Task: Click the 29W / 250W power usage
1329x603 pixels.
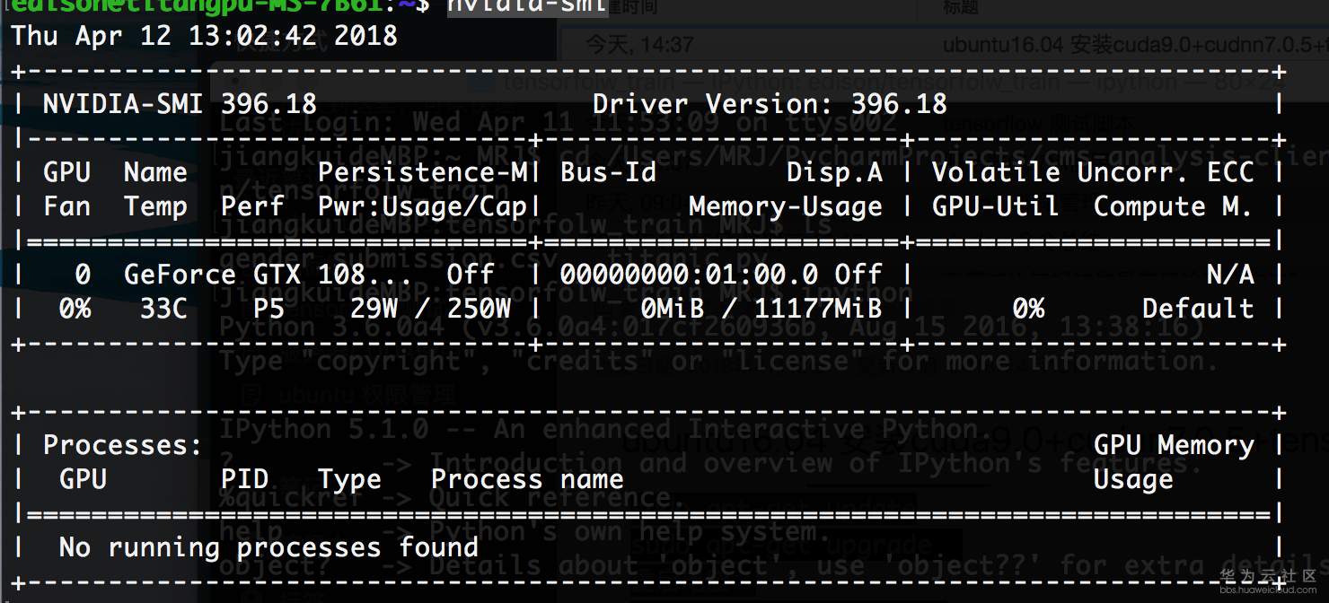Action: point(431,309)
